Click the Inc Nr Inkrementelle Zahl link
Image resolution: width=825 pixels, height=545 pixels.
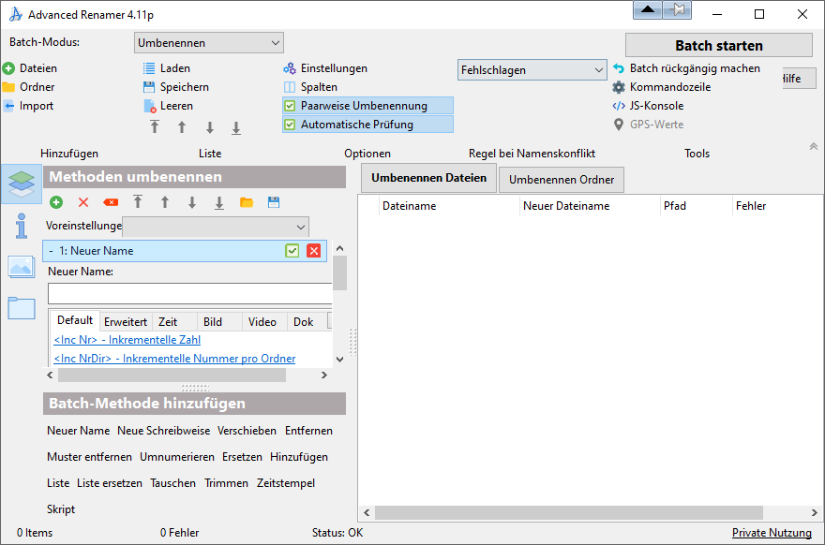click(127, 340)
